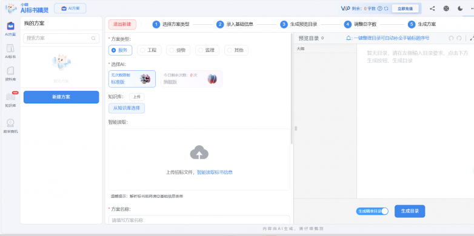474x236 pixels.
Task: Click the share icon in top bar
Action: pyautogui.click(x=432, y=8)
